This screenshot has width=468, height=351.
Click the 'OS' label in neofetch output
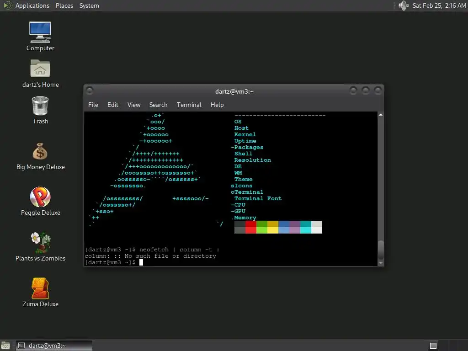(x=238, y=122)
